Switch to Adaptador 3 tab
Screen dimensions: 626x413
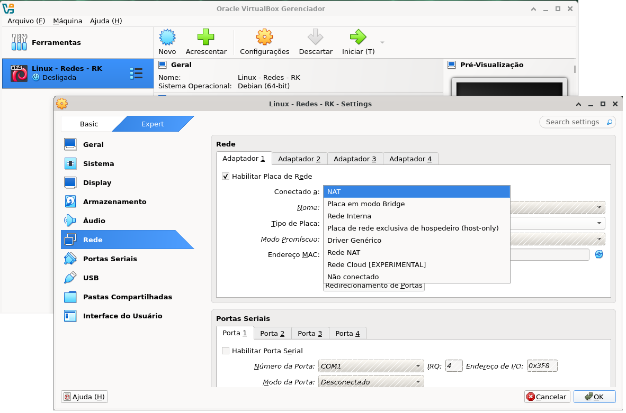355,159
